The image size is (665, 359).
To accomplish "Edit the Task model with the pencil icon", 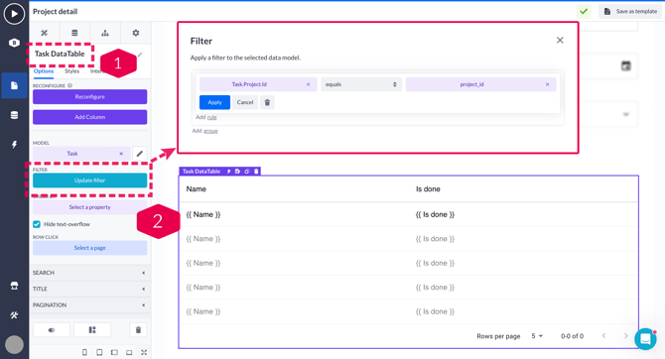I will [x=140, y=154].
